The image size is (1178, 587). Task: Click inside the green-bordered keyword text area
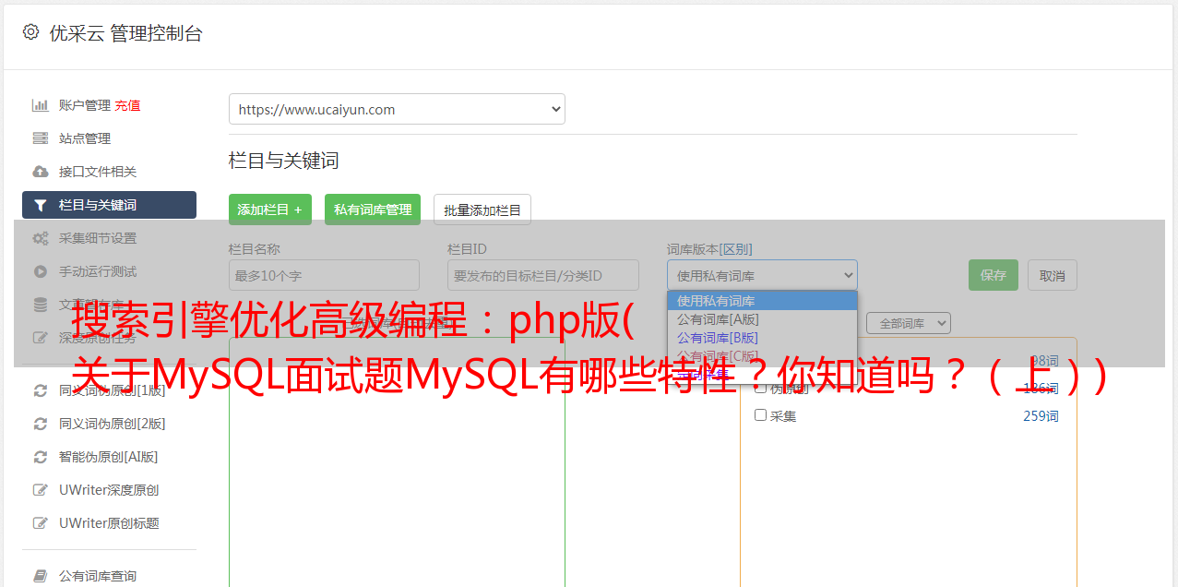point(397,461)
